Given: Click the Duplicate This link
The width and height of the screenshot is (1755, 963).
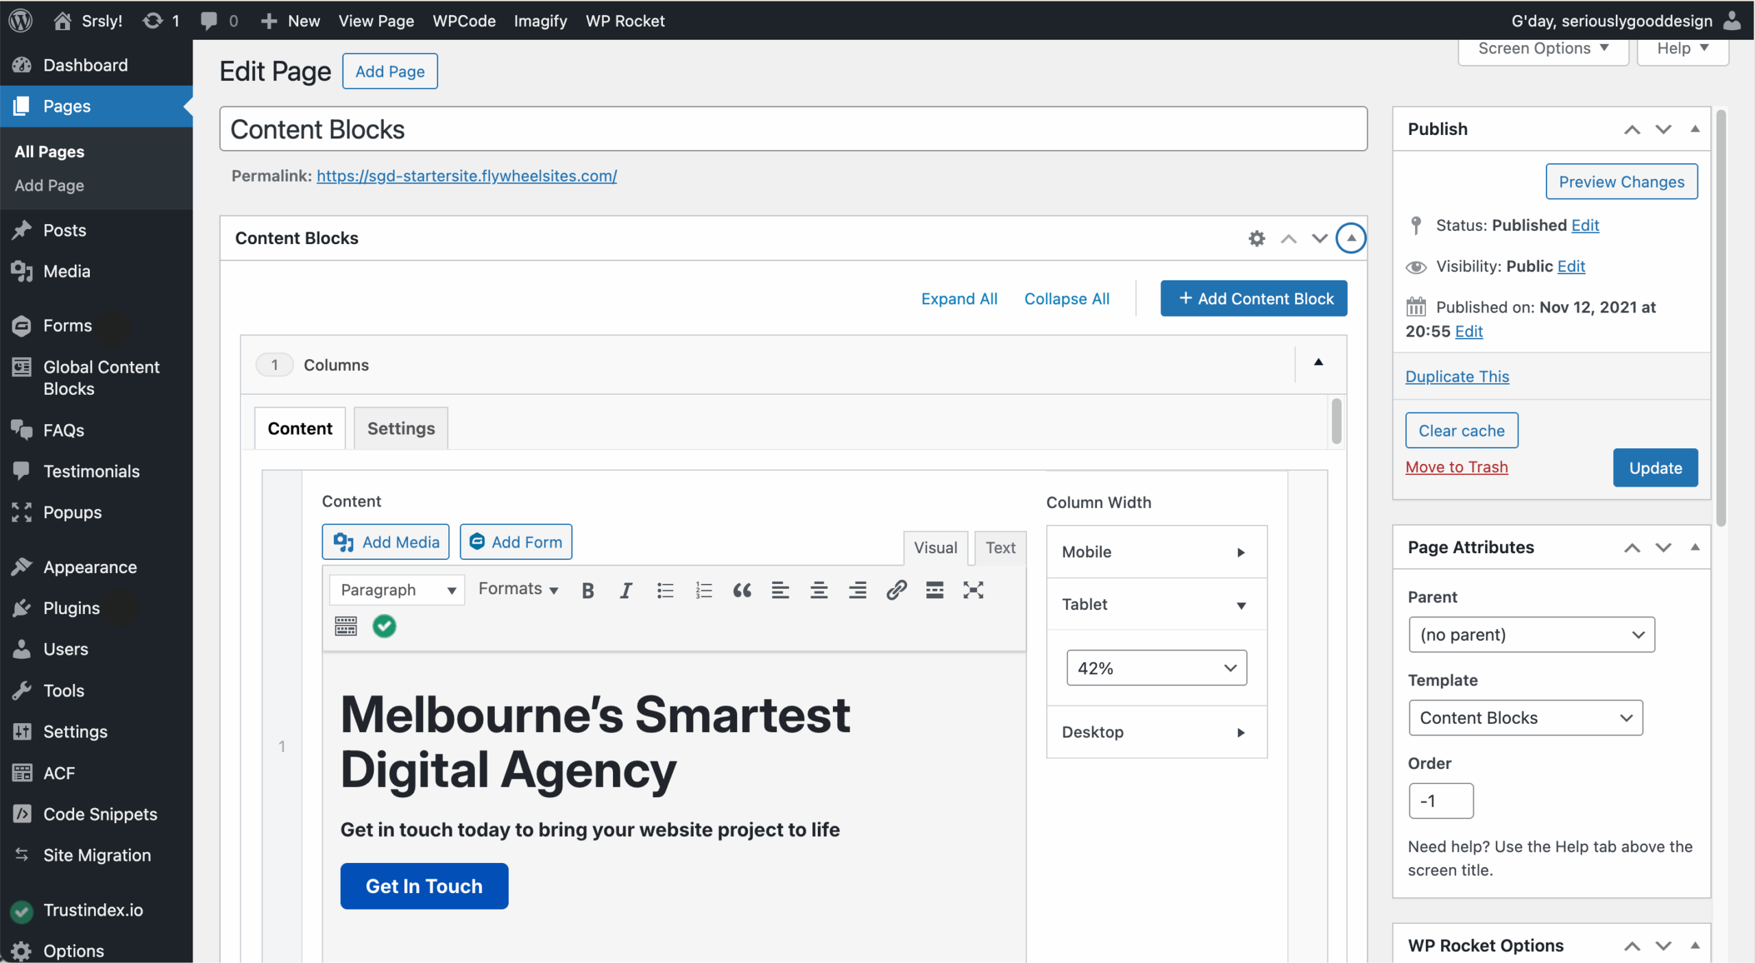Looking at the screenshot, I should click(x=1457, y=376).
